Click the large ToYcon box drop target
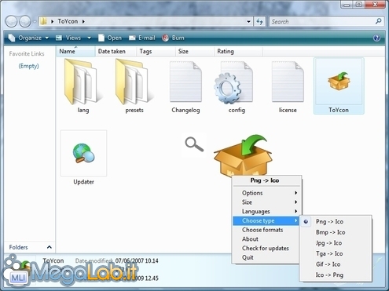This screenshot has width=389, height=291. (243, 155)
